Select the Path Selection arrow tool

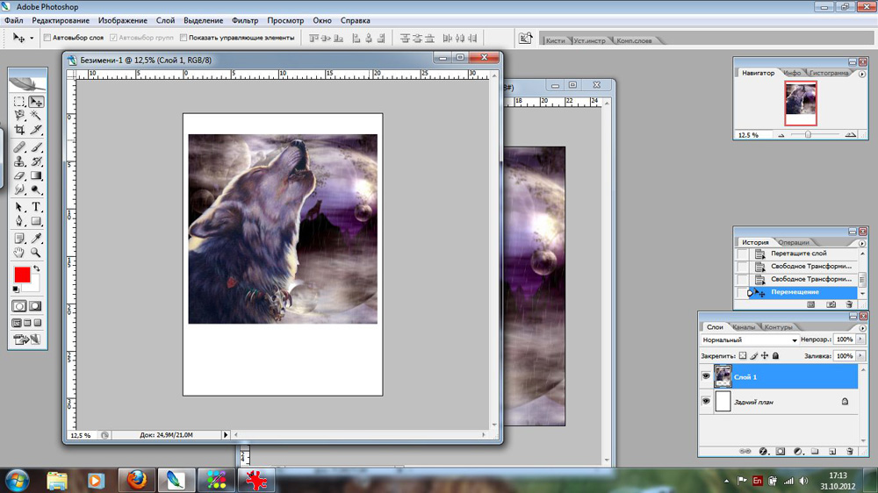(19, 207)
